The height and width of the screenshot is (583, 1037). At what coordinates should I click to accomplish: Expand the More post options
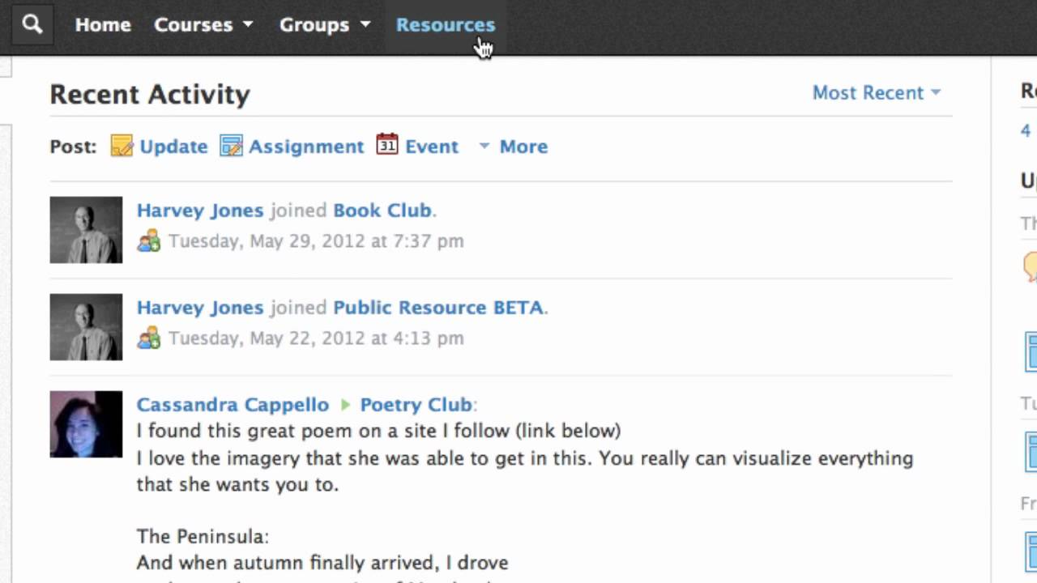[x=514, y=146]
